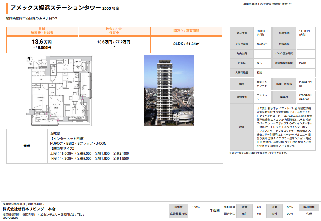Click the license number 福岡県知事免許(03)第017443号

(23, 204)
